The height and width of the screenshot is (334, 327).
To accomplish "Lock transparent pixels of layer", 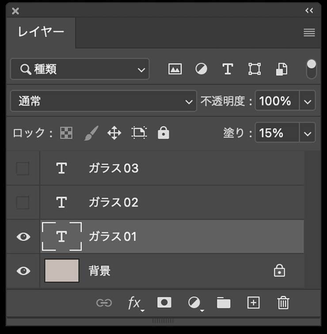I will click(x=66, y=133).
